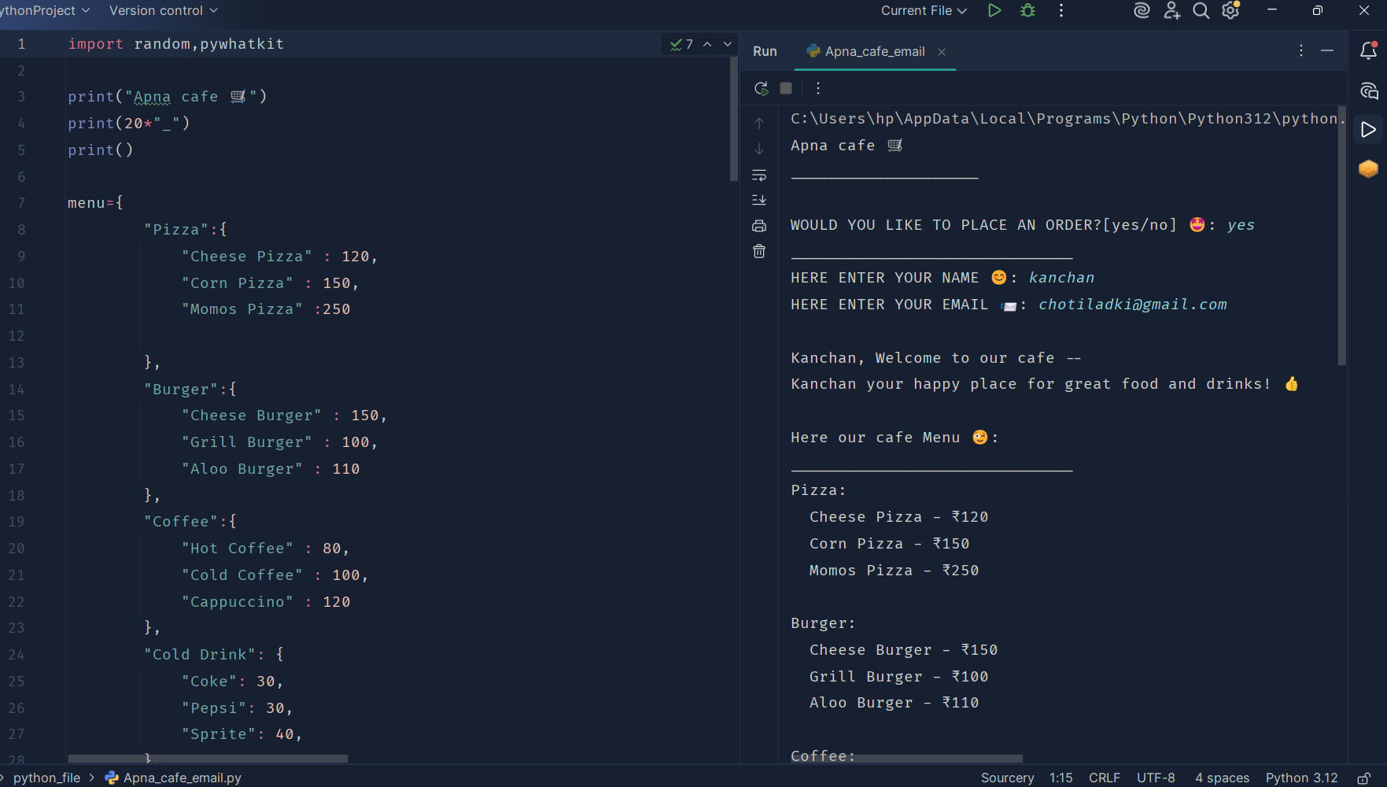Click Apna_cafe_email.py in the breadcrumb bar
The height and width of the screenshot is (787, 1387).
pos(182,778)
